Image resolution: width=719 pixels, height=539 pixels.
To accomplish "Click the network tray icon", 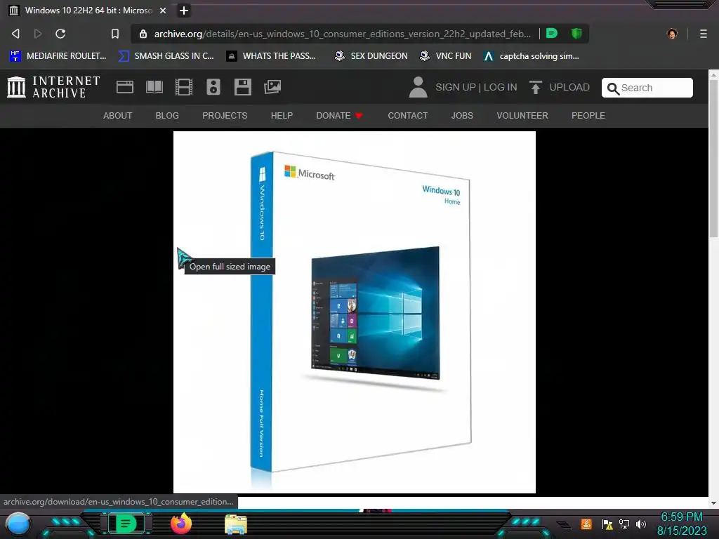I will click(624, 524).
